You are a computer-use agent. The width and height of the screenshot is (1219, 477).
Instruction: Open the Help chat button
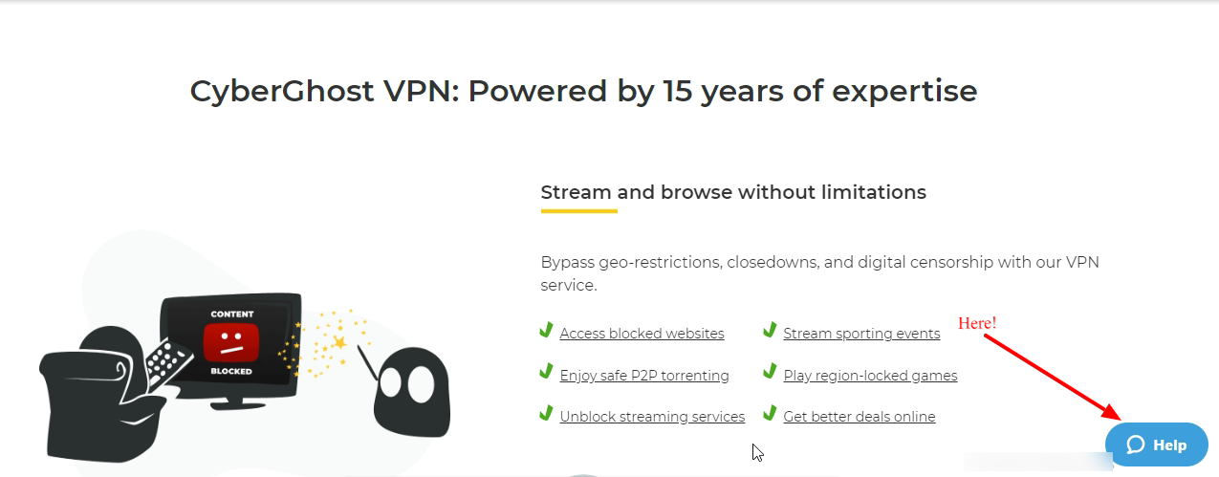pos(1156,445)
